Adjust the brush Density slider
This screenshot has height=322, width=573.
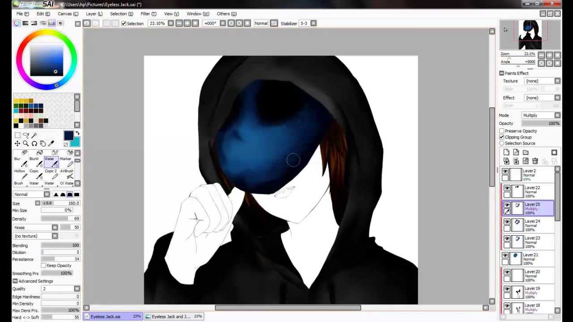(x=60, y=219)
